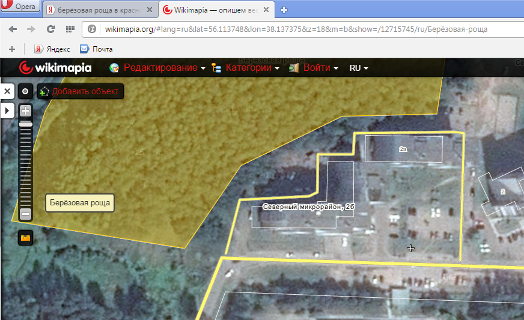Click the Opera menu button
The width and height of the screenshot is (524, 320).
coord(20,5)
